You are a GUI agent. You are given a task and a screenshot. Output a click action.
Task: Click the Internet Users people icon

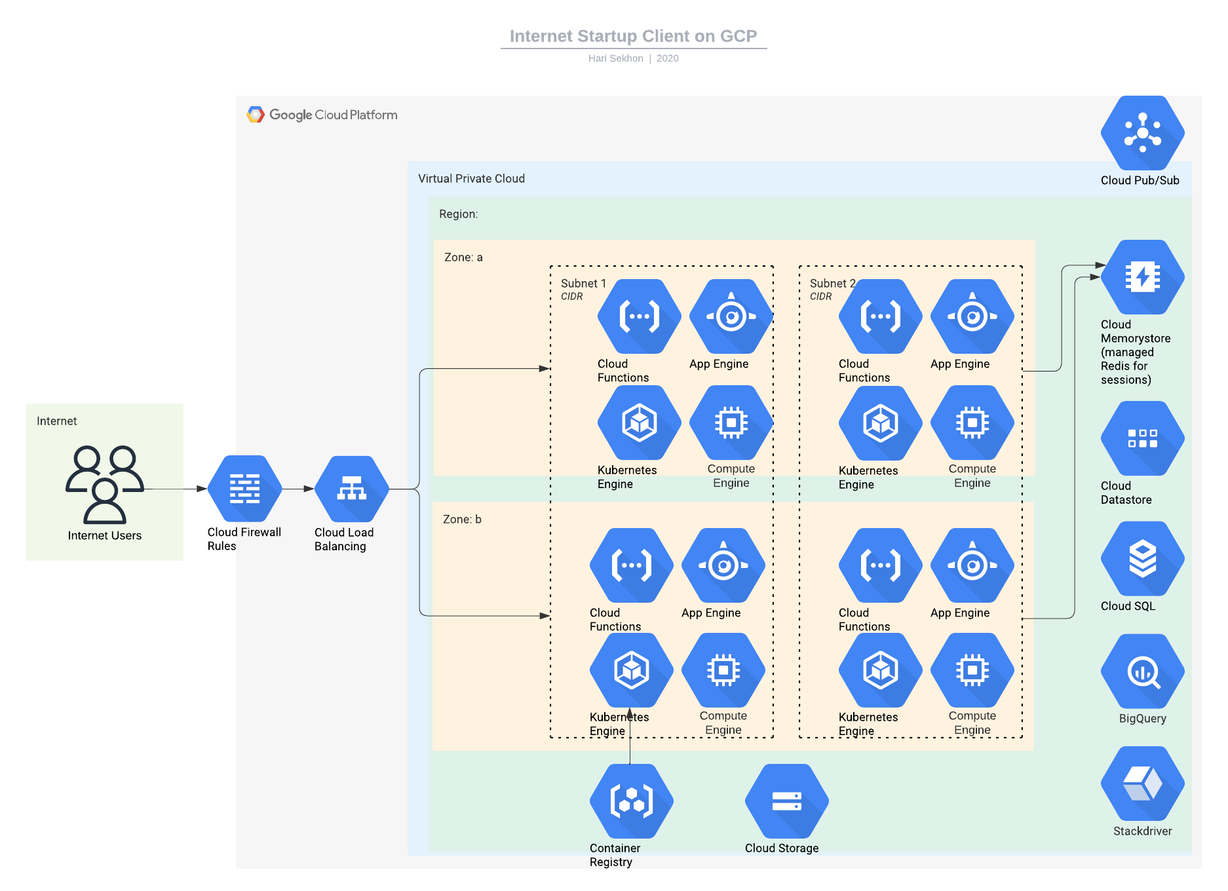[105, 484]
